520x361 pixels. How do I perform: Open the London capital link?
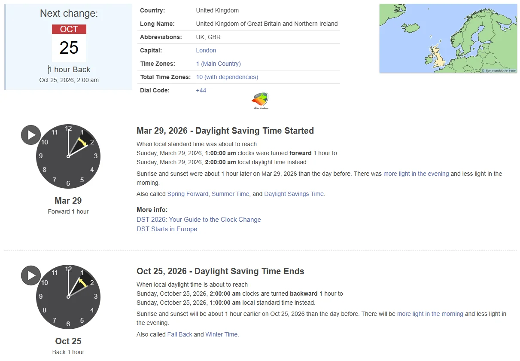206,50
